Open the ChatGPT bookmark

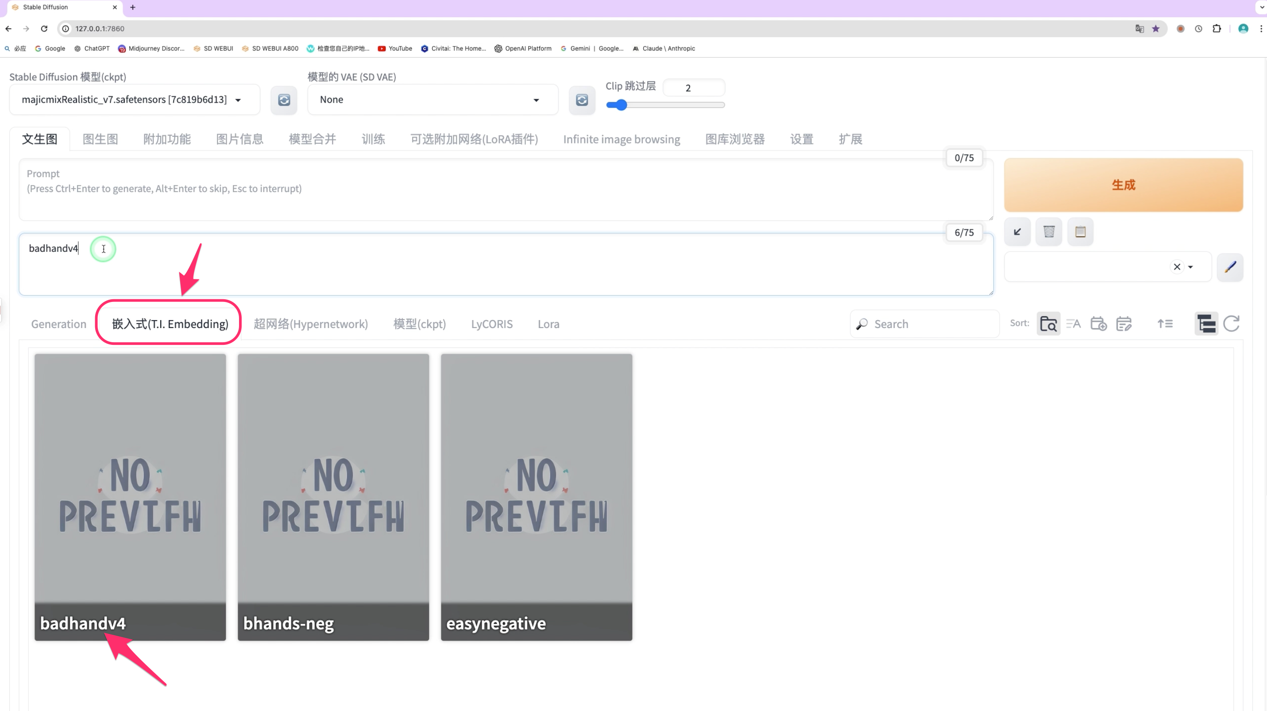pos(92,48)
